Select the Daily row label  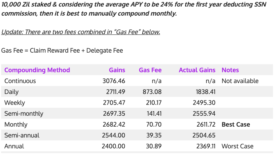[11, 92]
